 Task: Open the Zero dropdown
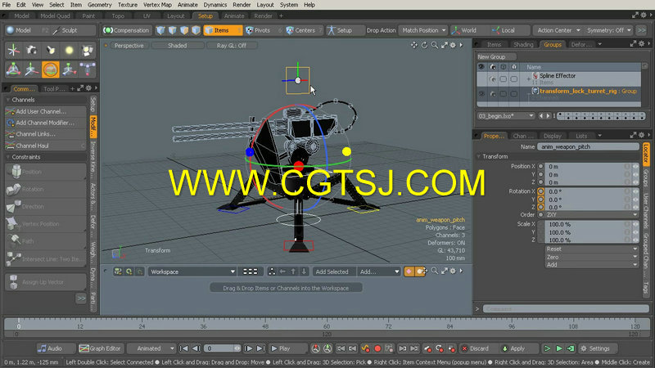pyautogui.click(x=592, y=257)
